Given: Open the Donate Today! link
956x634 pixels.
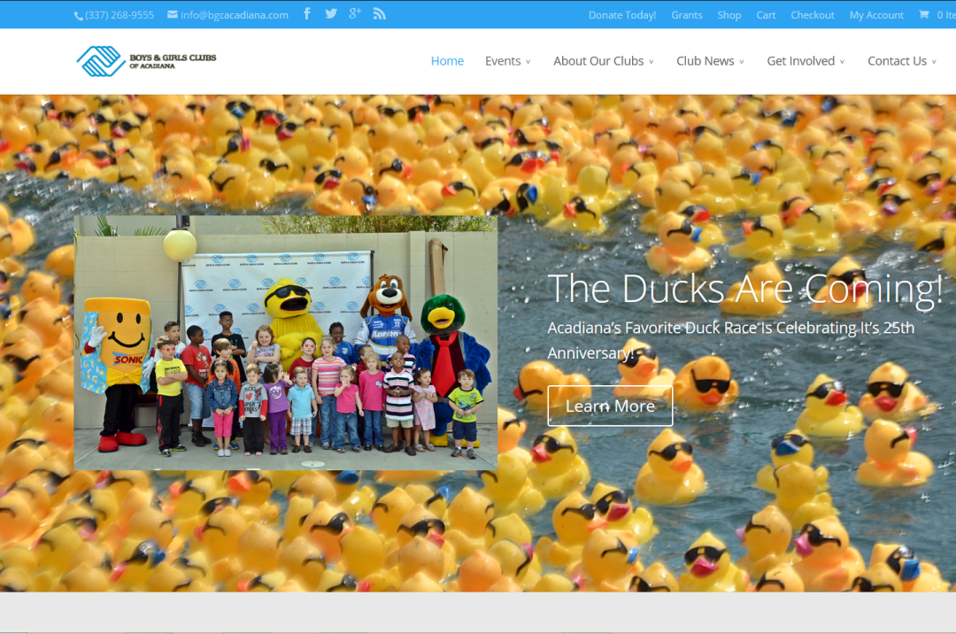Looking at the screenshot, I should (621, 14).
